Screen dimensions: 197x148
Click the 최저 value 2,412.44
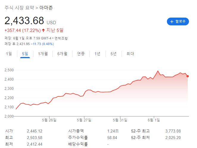pyautogui.click(x=35, y=144)
